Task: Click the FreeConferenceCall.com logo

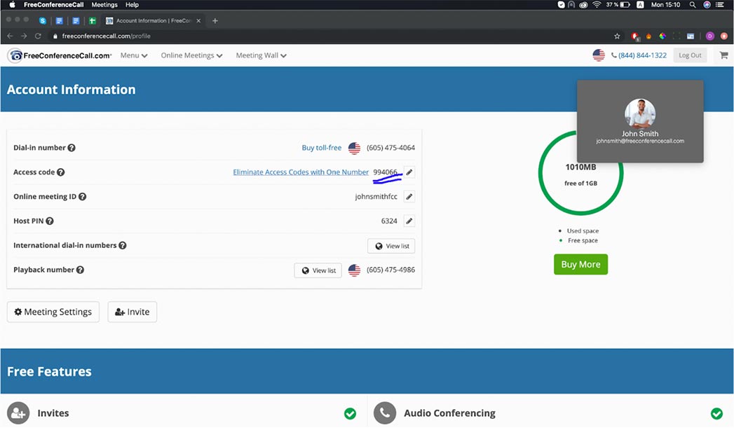Action: pyautogui.click(x=60, y=55)
